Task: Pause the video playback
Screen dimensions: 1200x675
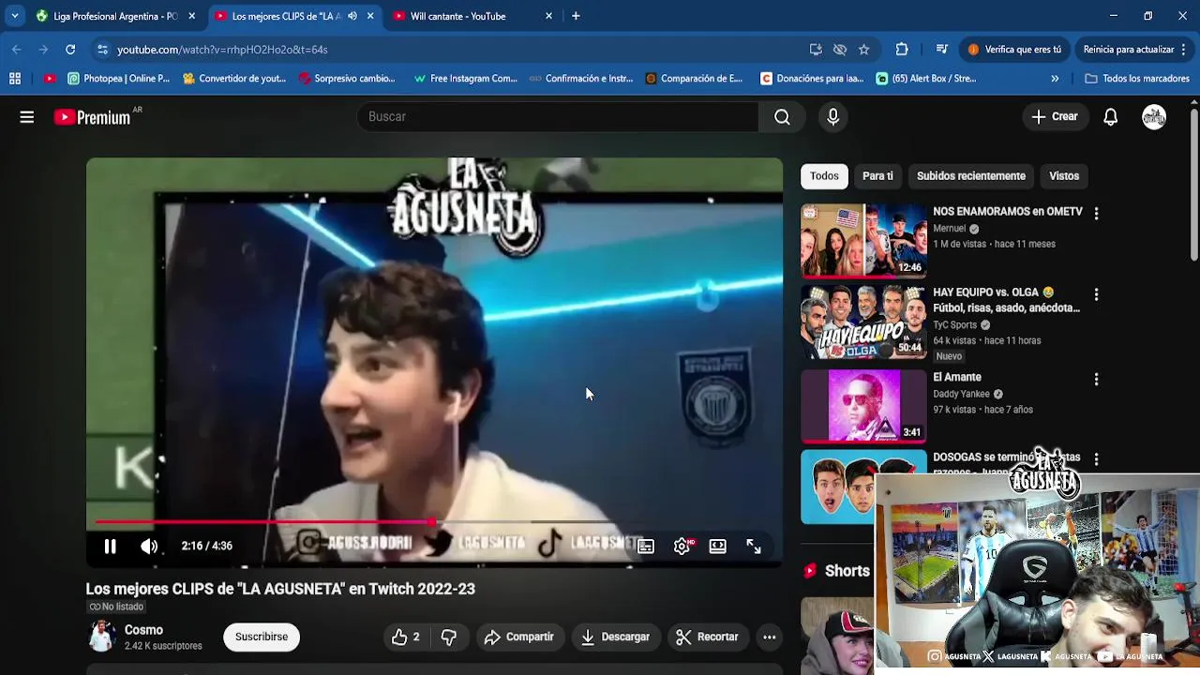Action: click(110, 546)
